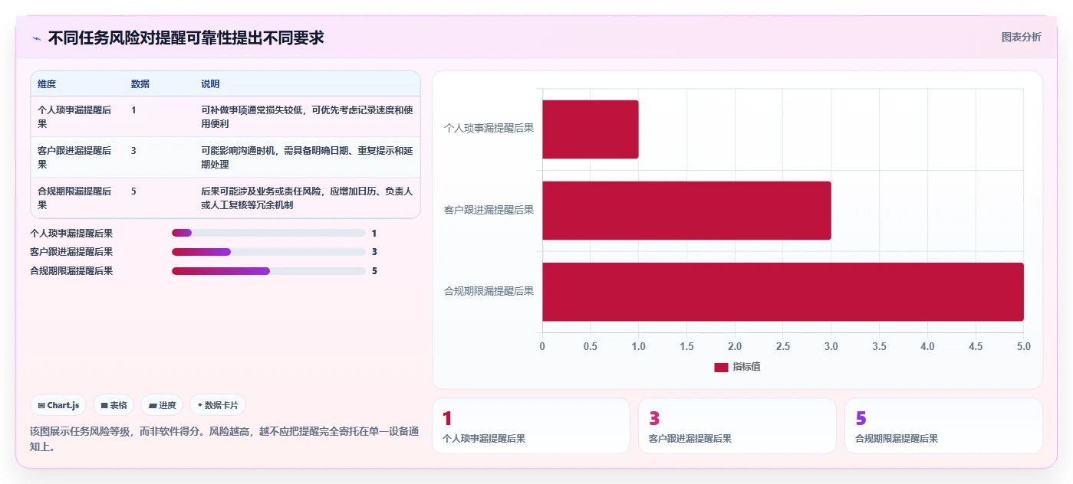Select the 表格 tag chip
Image resolution: width=1073 pixels, height=484 pixels.
[114, 405]
